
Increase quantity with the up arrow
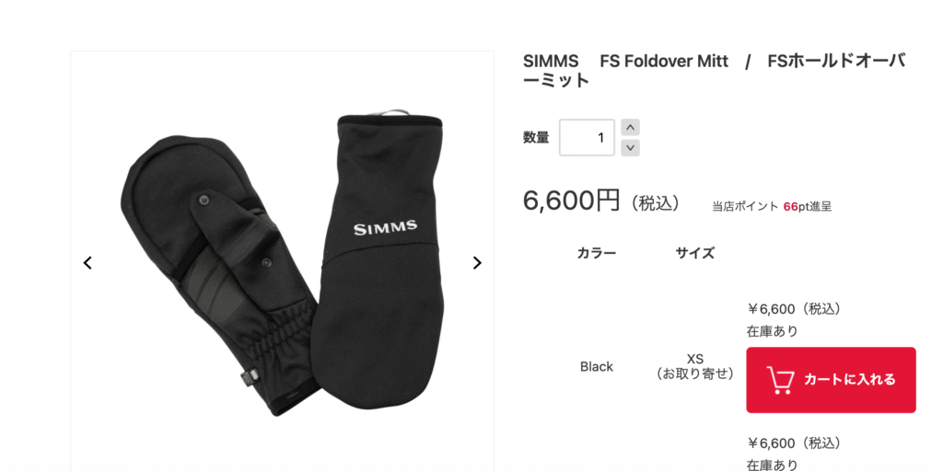click(630, 127)
